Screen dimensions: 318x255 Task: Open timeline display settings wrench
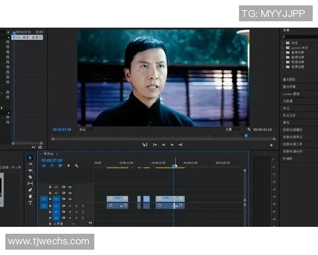click(x=76, y=166)
